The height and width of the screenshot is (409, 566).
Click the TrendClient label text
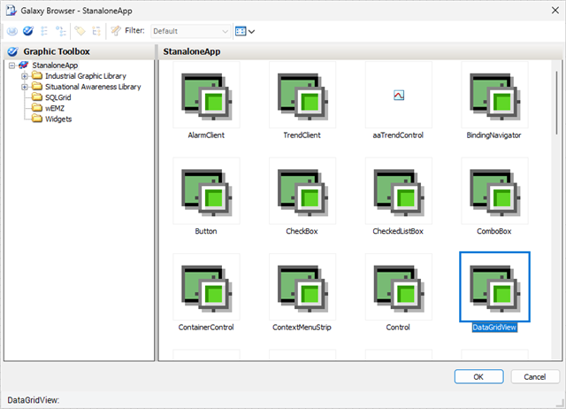click(302, 135)
